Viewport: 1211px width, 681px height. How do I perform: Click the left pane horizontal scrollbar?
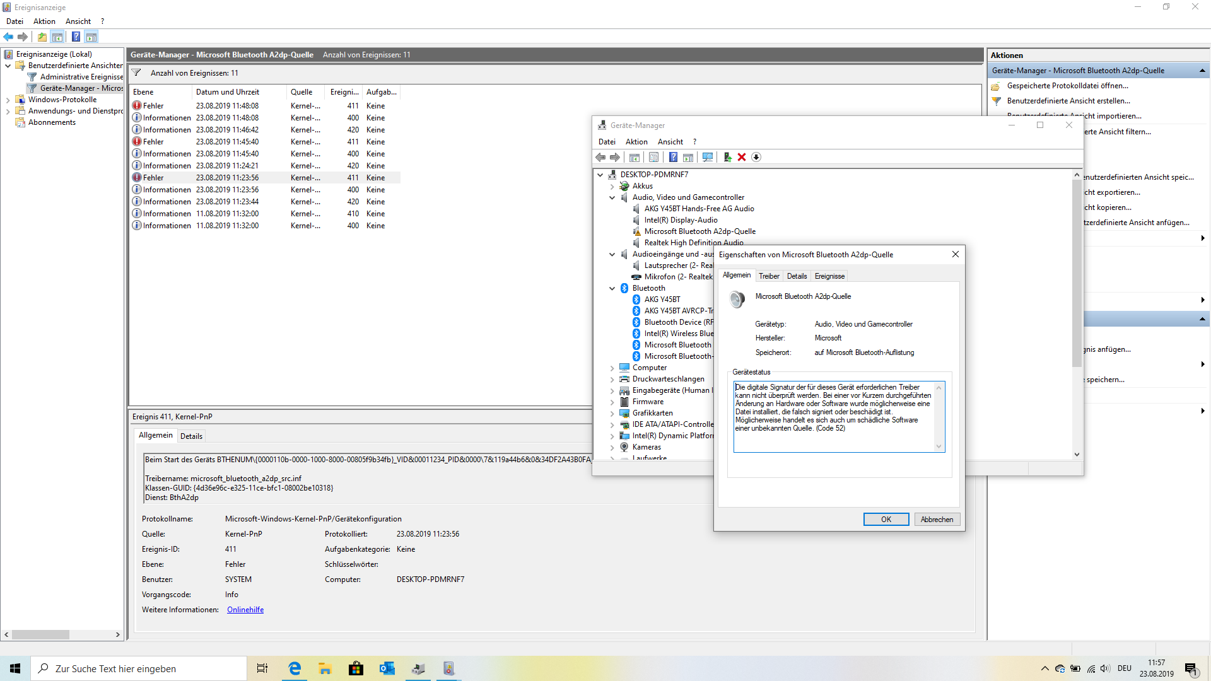pos(40,634)
